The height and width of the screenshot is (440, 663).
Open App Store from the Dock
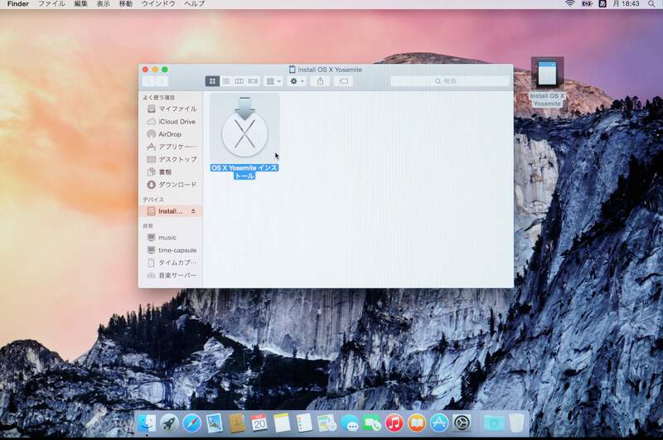(x=439, y=423)
